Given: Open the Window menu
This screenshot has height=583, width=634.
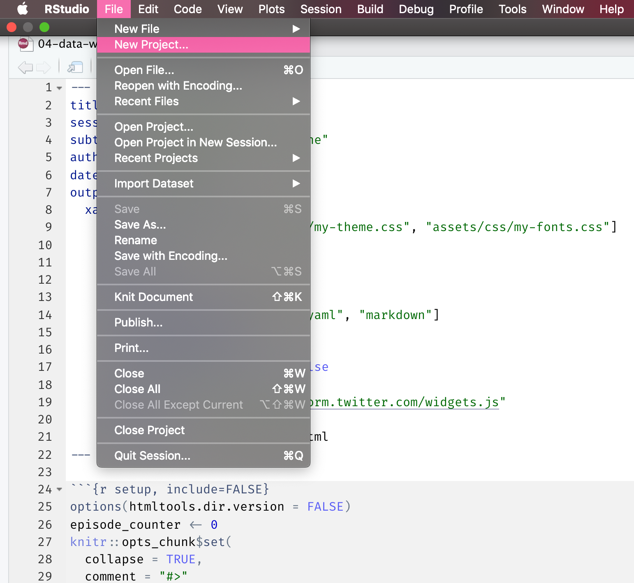Looking at the screenshot, I should (563, 9).
